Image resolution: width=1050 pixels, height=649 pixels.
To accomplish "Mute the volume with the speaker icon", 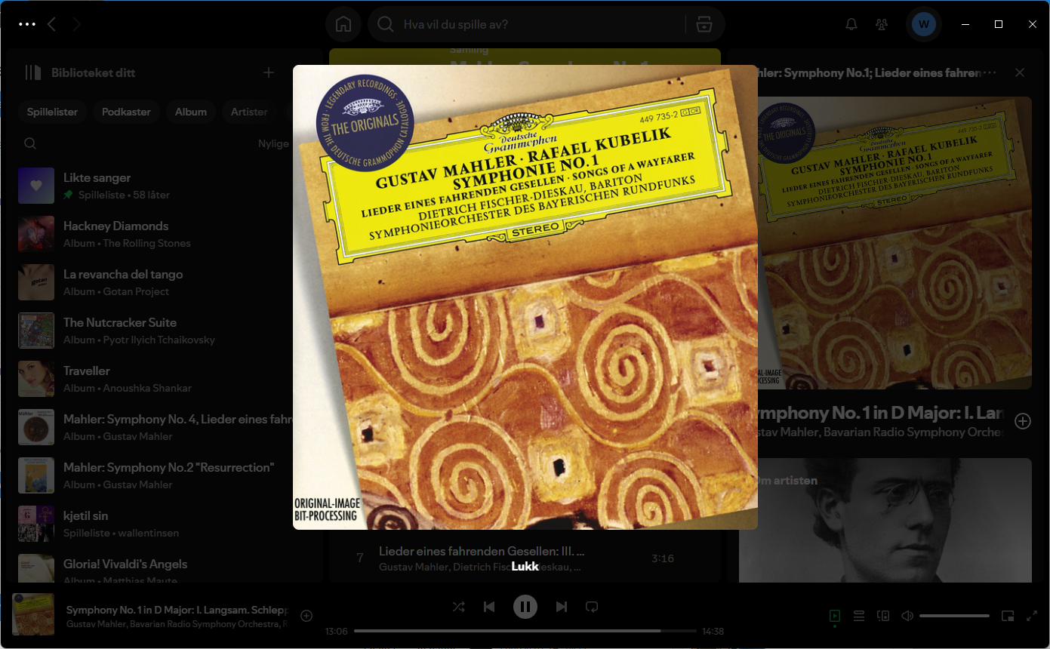I will (x=907, y=616).
